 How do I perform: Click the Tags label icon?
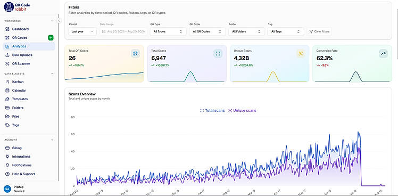(x=7, y=125)
